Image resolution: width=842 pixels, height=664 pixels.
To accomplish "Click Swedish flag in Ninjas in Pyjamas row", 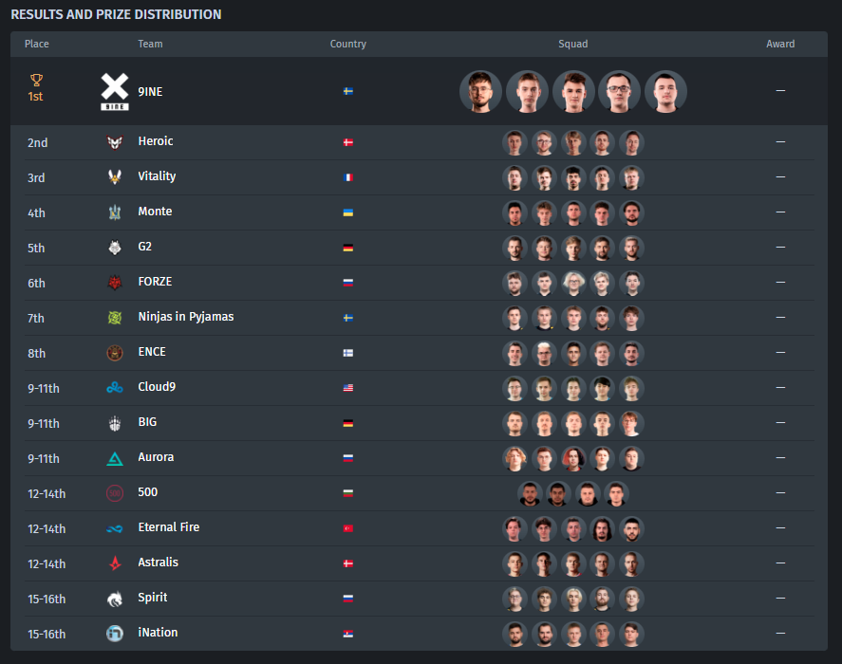I will coord(348,318).
